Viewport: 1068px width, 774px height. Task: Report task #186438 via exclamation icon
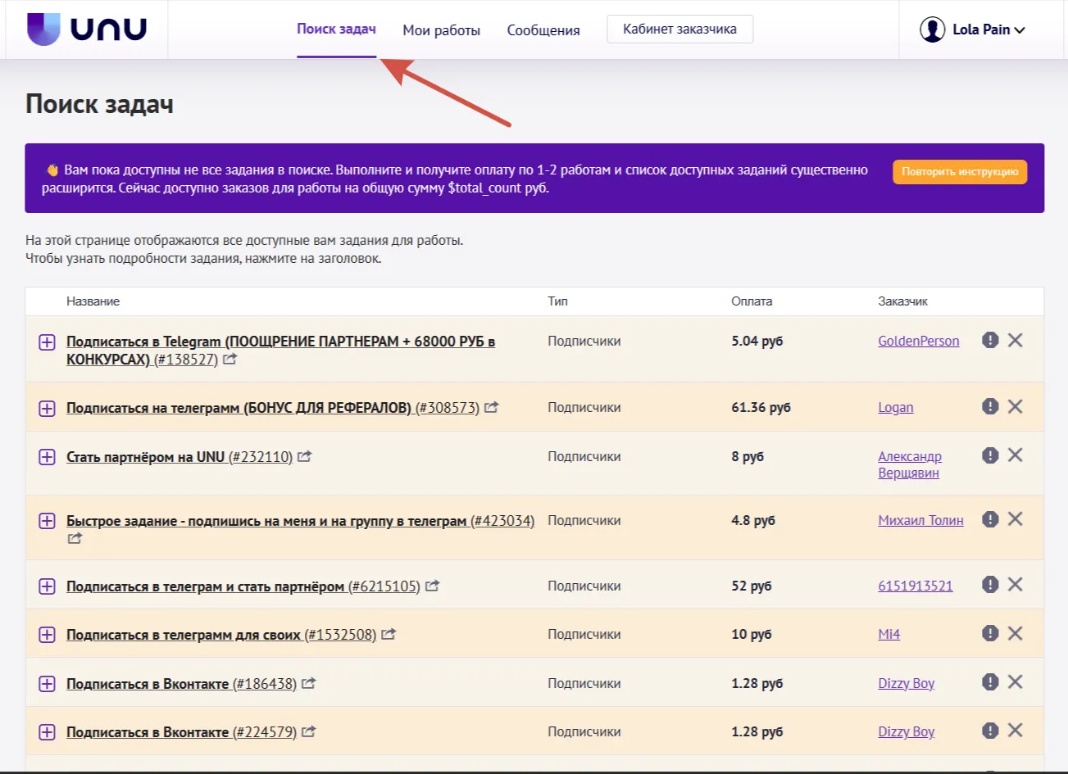[x=990, y=681]
